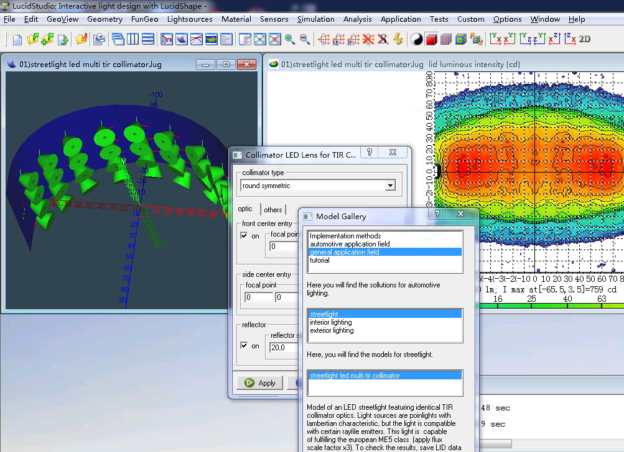
Task: Click the reload document icon
Action: click(63, 39)
